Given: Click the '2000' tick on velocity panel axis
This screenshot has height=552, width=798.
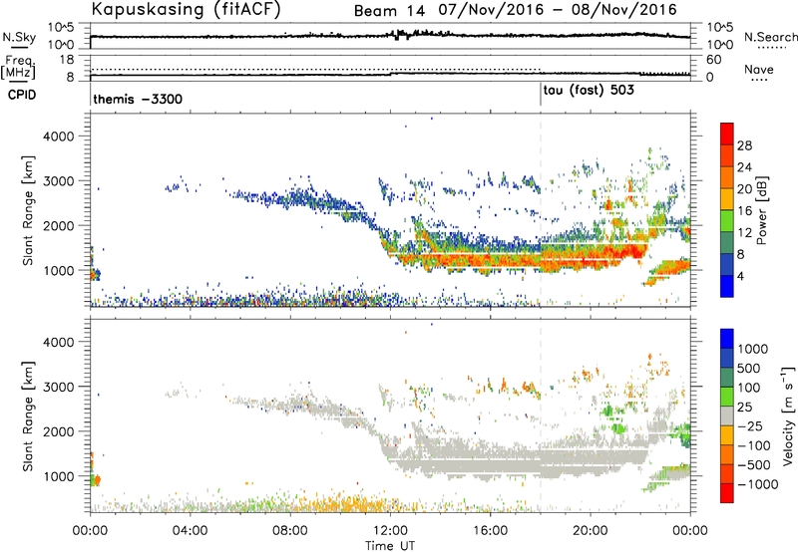Looking at the screenshot, I should tap(58, 431).
